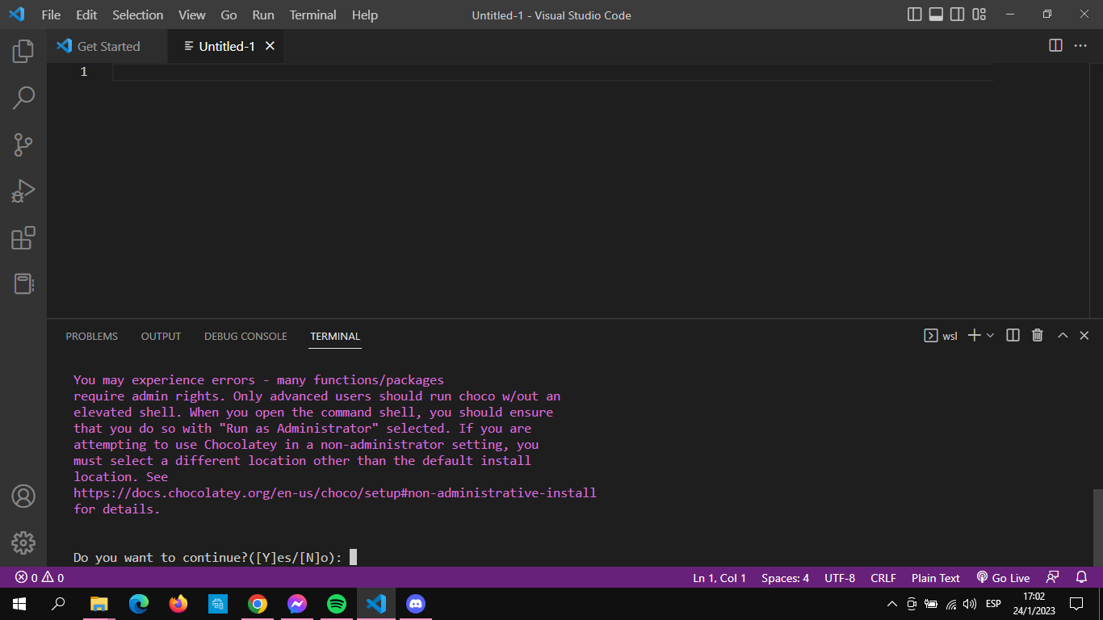Start Go Live server
The height and width of the screenshot is (620, 1103).
click(x=1004, y=578)
